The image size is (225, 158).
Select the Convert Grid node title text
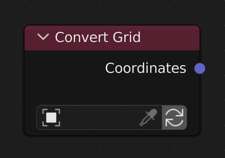pyautogui.click(x=98, y=37)
